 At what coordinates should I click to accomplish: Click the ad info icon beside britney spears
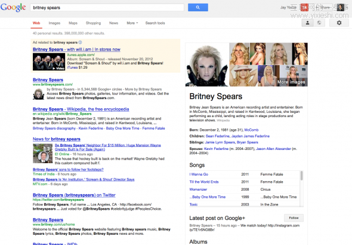click(x=80, y=42)
